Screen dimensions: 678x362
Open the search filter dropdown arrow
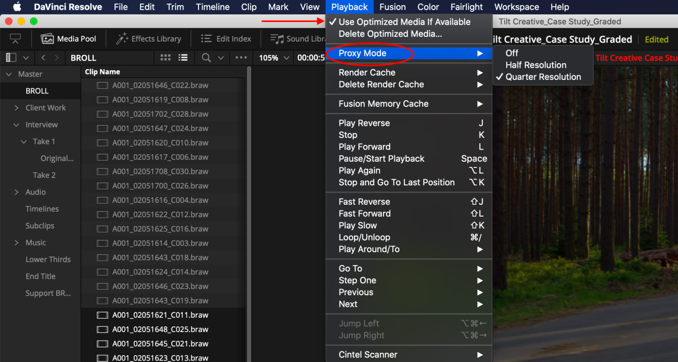(221, 58)
